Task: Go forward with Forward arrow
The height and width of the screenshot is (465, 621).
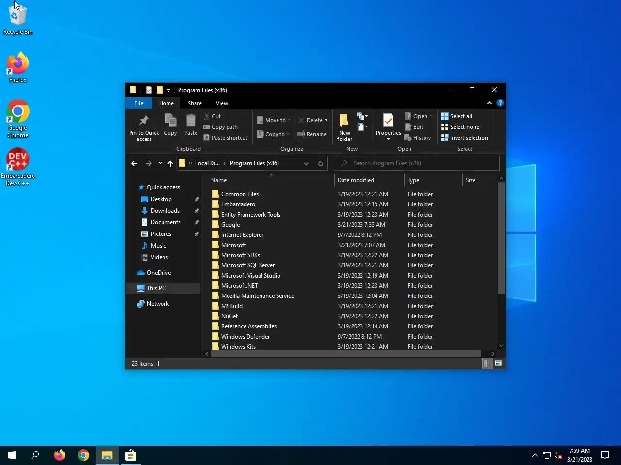Action: (x=149, y=163)
